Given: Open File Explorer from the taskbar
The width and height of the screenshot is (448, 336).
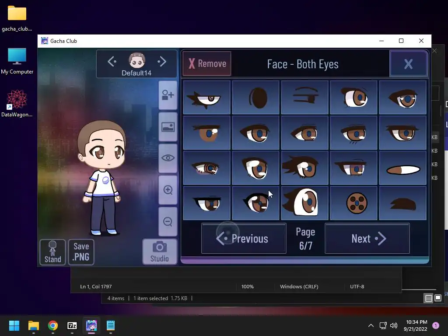Looking at the screenshot, I should (33, 325).
